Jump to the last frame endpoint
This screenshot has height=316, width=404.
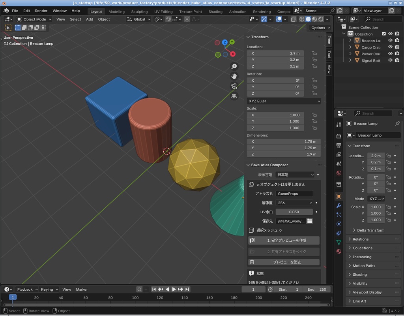coord(187,290)
